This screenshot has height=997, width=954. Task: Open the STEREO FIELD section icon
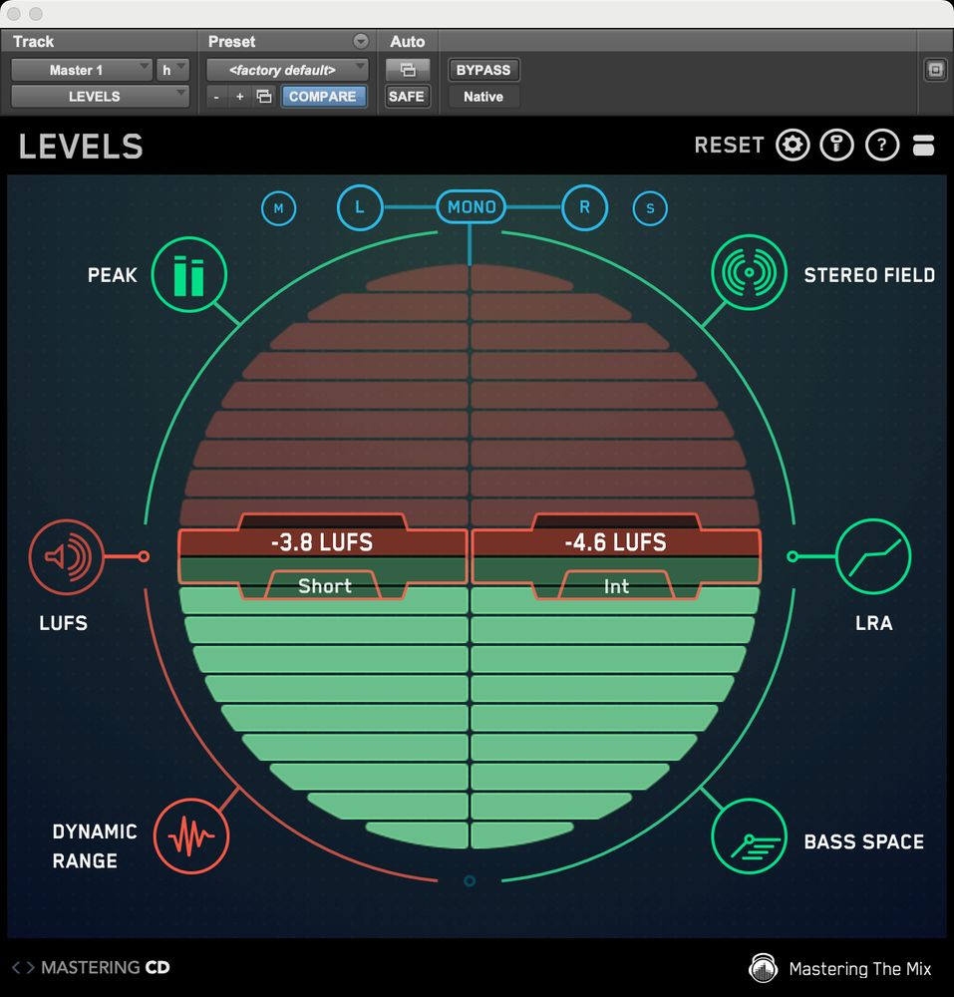click(x=749, y=273)
